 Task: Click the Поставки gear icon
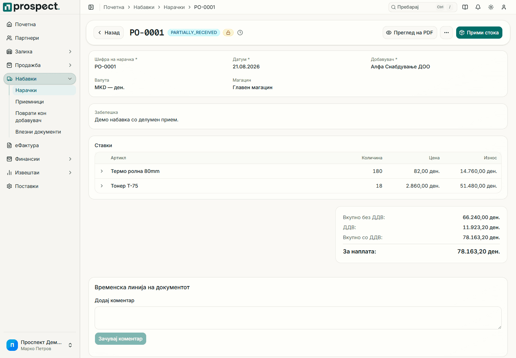9,186
